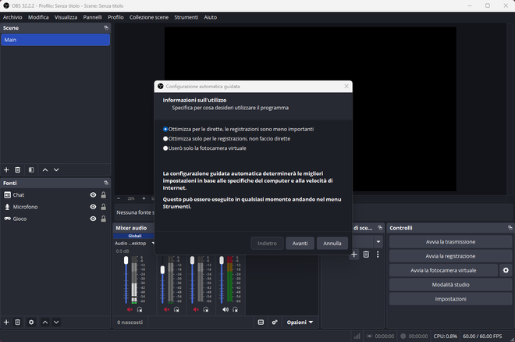This screenshot has width=515, height=342.
Task: Open the Pannelli menu
Action: (92, 17)
